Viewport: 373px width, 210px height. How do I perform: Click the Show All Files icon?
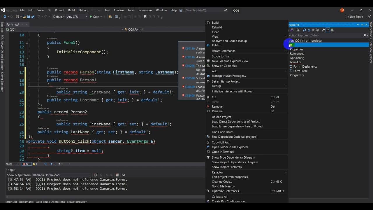coord(318,30)
